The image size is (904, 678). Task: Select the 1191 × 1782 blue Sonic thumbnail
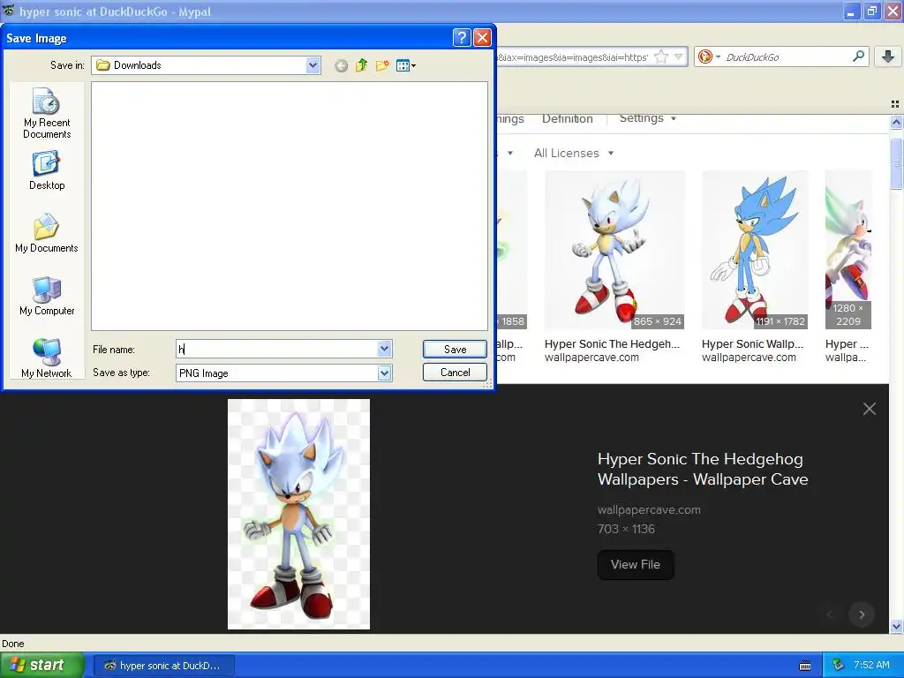coord(755,250)
